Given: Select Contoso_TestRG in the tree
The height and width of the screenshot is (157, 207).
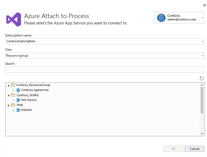Looking at the screenshot, I should 28,95.
